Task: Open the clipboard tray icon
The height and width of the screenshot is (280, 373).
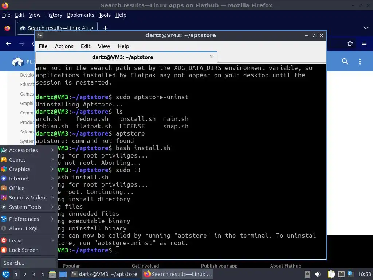Action: [331, 274]
